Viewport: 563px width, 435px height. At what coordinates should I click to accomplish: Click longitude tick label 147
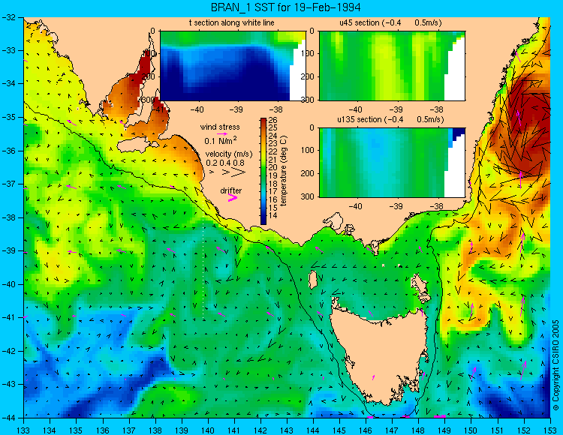tap(392, 430)
